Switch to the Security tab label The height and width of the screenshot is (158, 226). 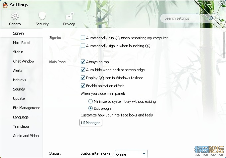coord(42,24)
